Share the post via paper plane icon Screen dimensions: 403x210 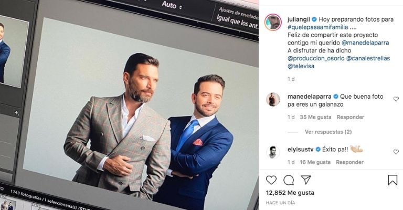306,180
